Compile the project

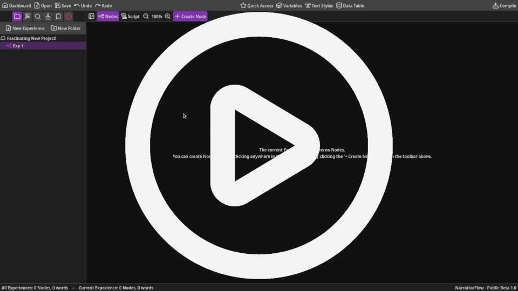click(x=504, y=5)
